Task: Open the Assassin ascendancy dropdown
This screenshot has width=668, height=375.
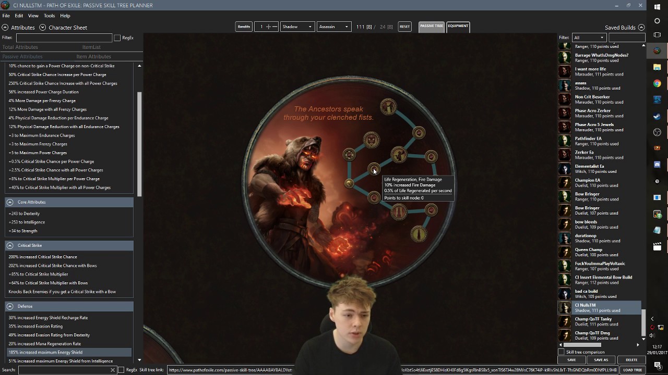Action: (x=334, y=27)
